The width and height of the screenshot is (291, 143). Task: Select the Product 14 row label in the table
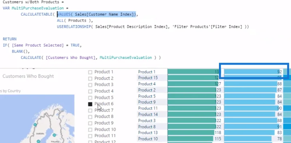(148, 114)
